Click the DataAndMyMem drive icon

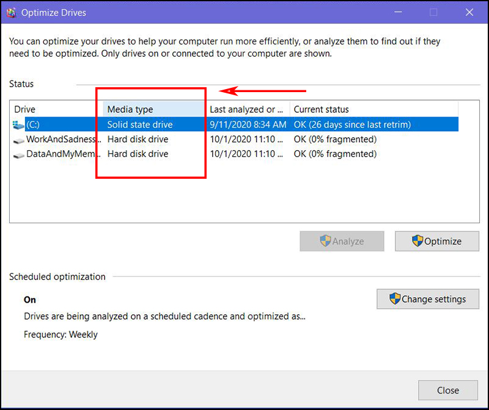tap(18, 154)
